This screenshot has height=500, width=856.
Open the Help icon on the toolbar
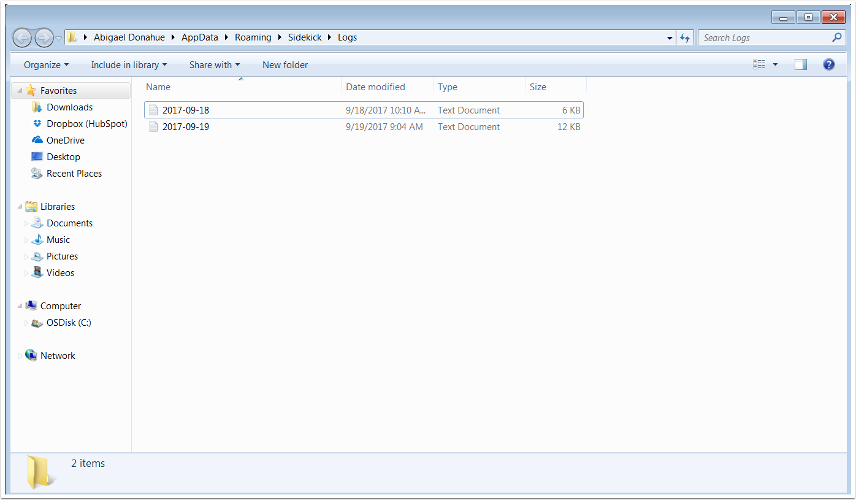point(828,64)
